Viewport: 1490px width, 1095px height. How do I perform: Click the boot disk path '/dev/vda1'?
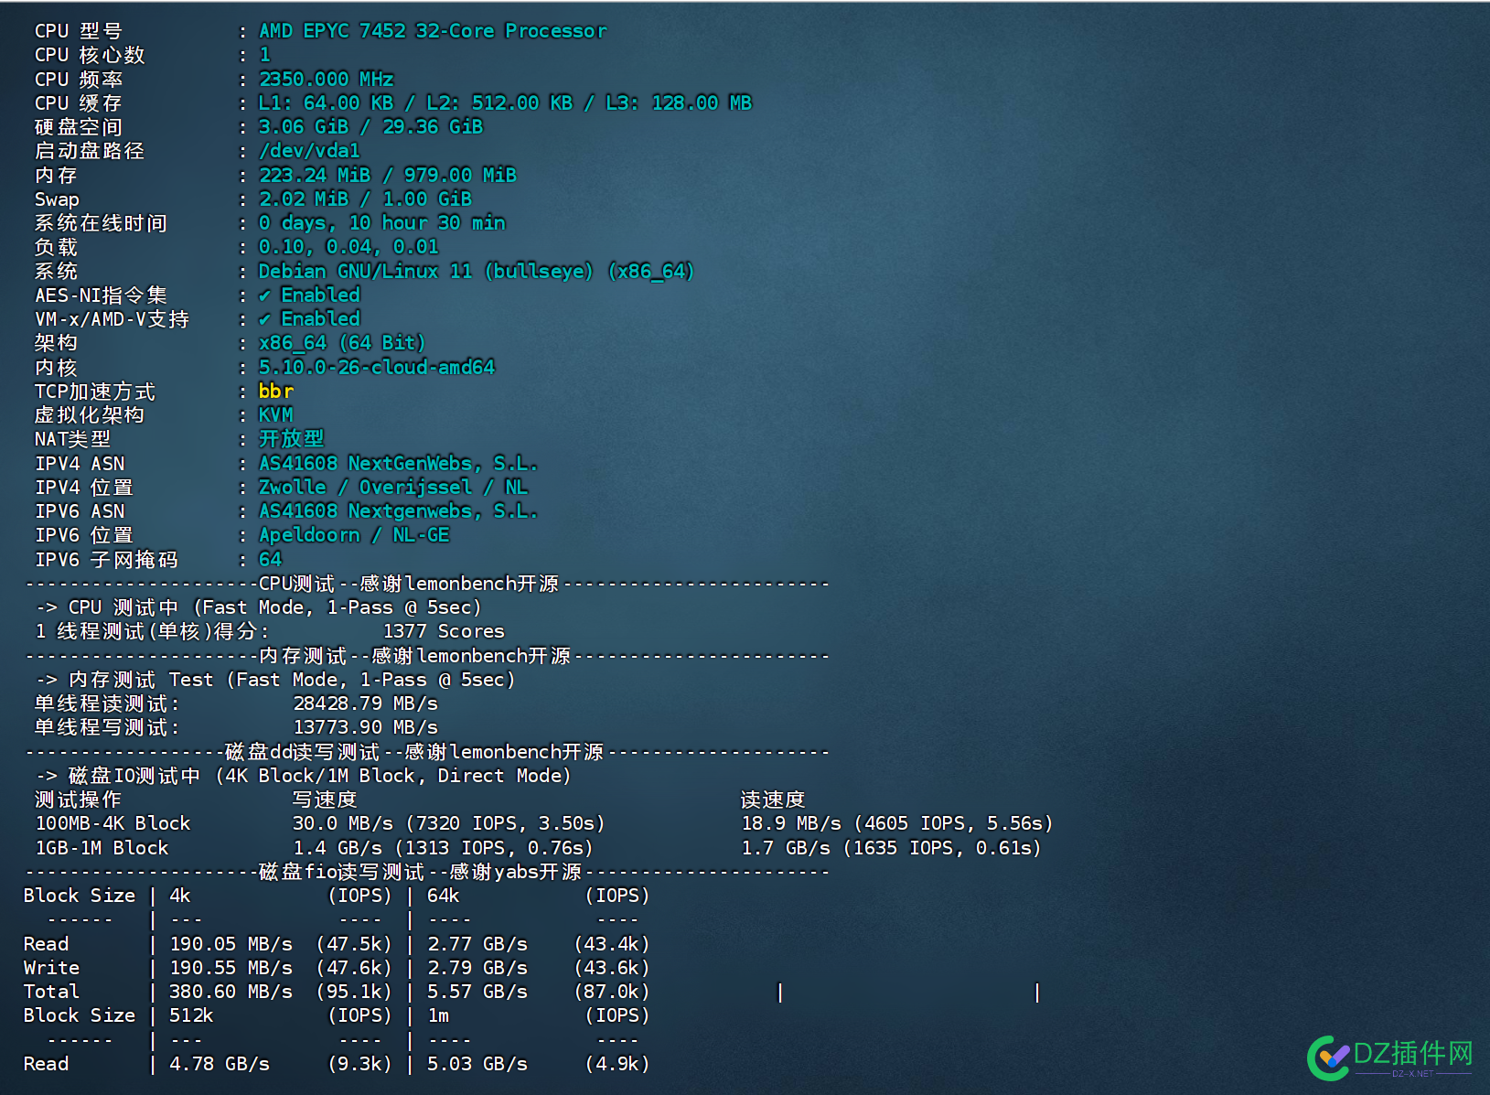click(x=309, y=151)
